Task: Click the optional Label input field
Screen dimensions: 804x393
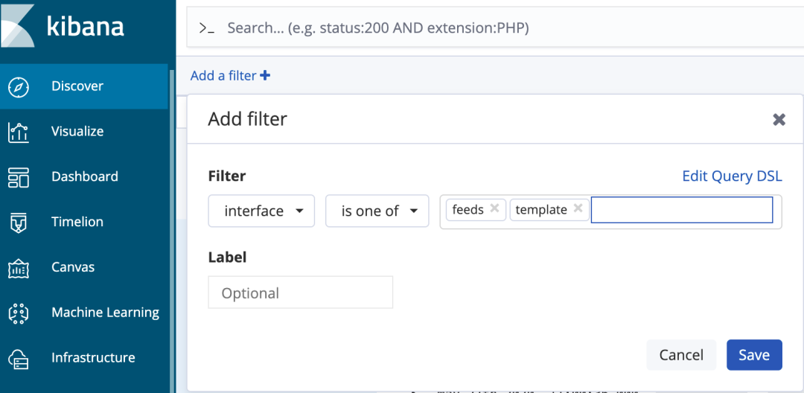Action: tap(301, 293)
